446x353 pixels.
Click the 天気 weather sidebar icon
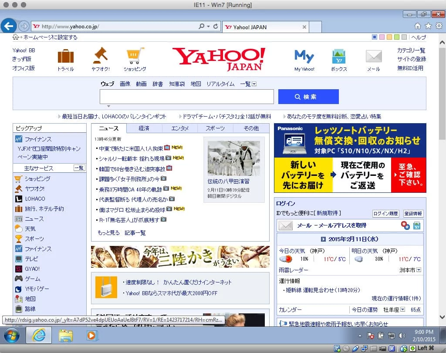click(x=18, y=229)
